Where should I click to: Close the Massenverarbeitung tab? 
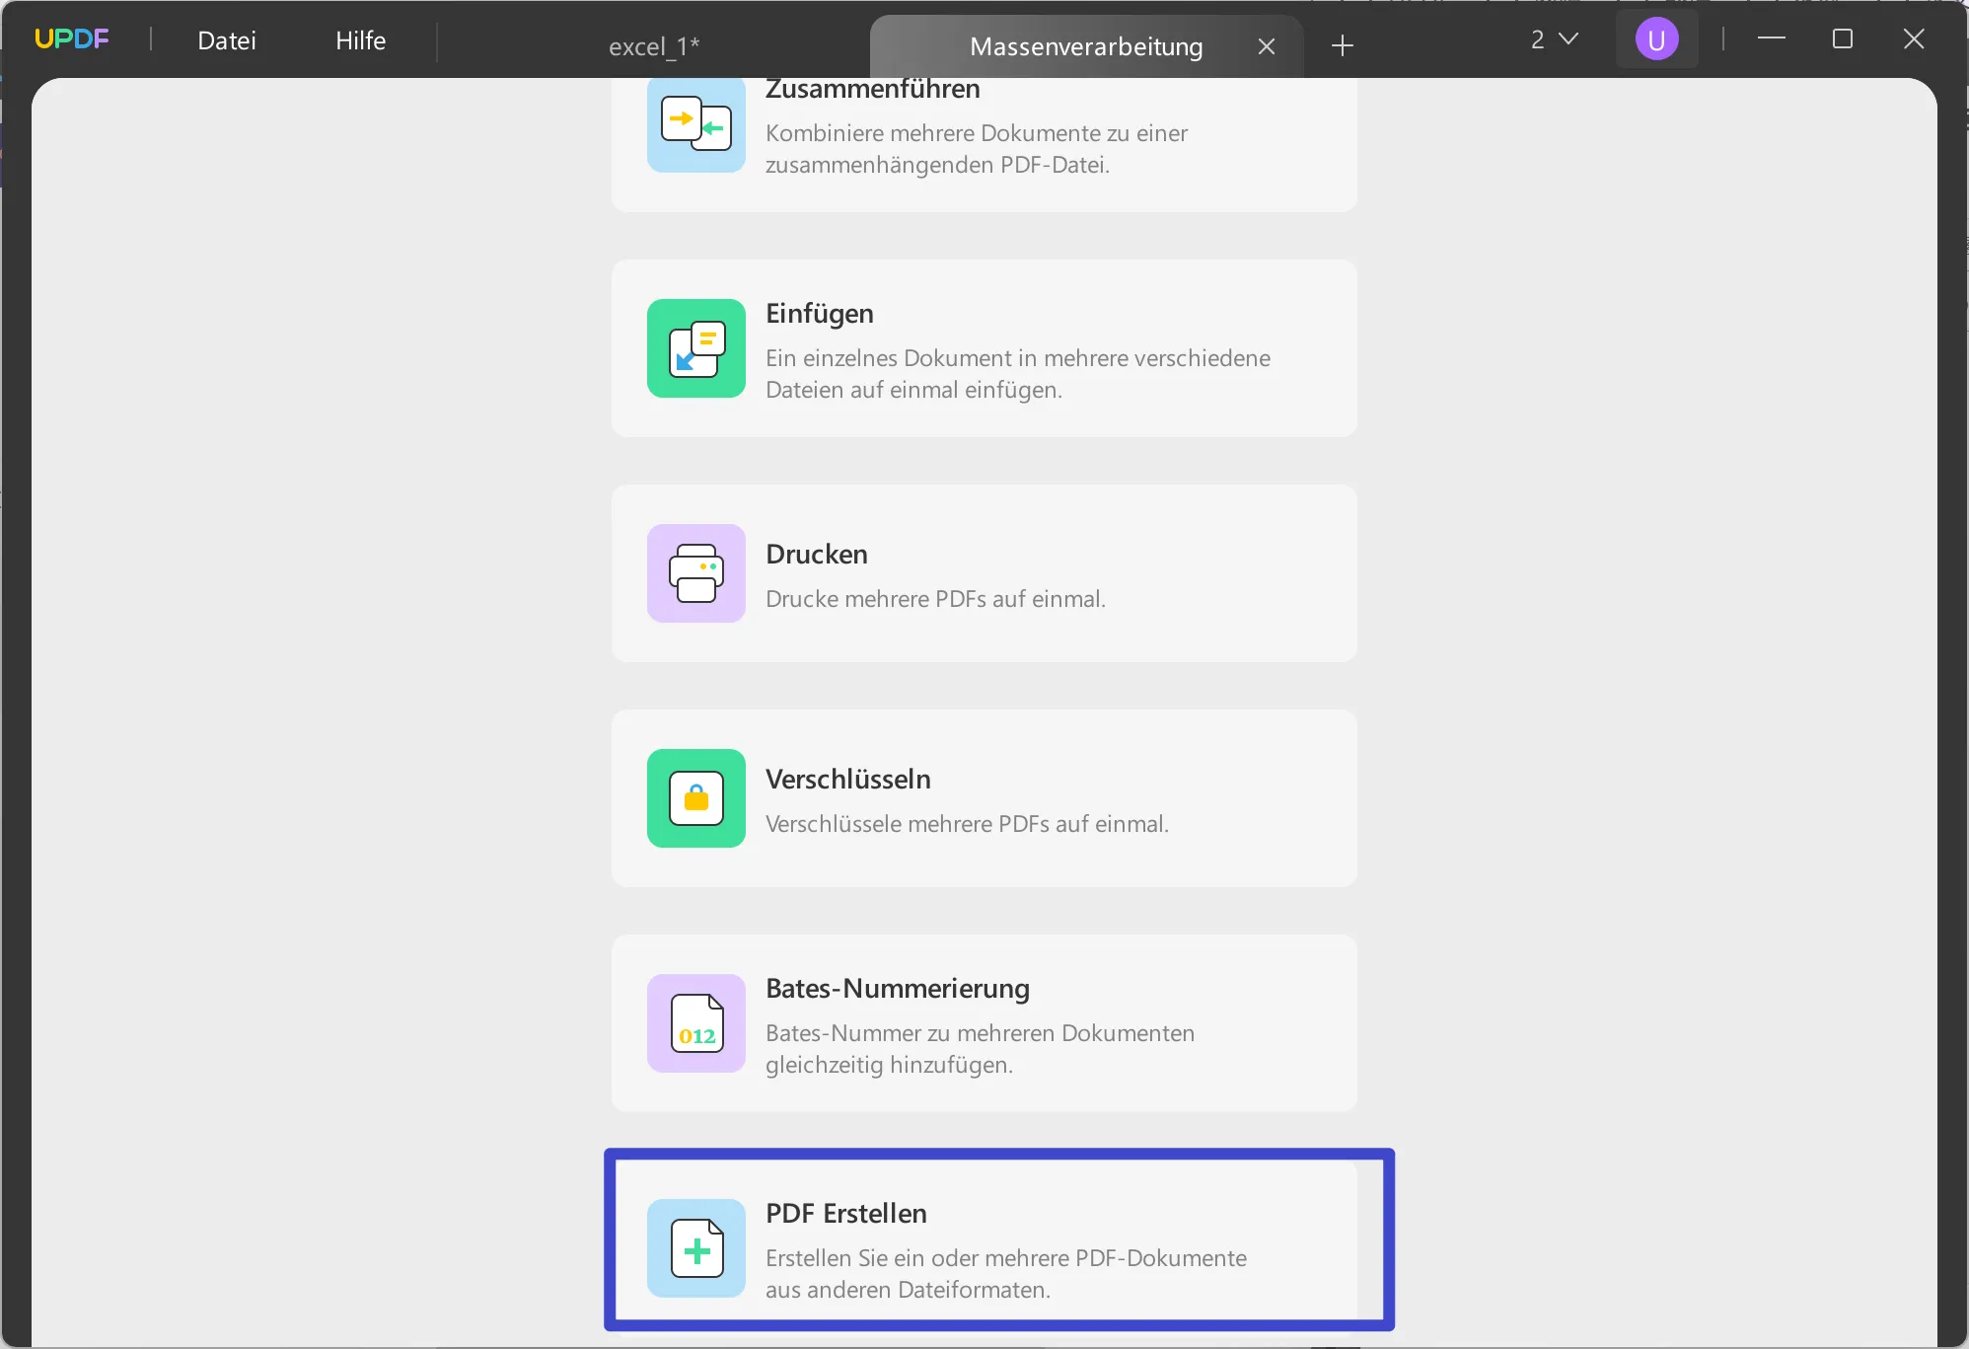click(1267, 46)
